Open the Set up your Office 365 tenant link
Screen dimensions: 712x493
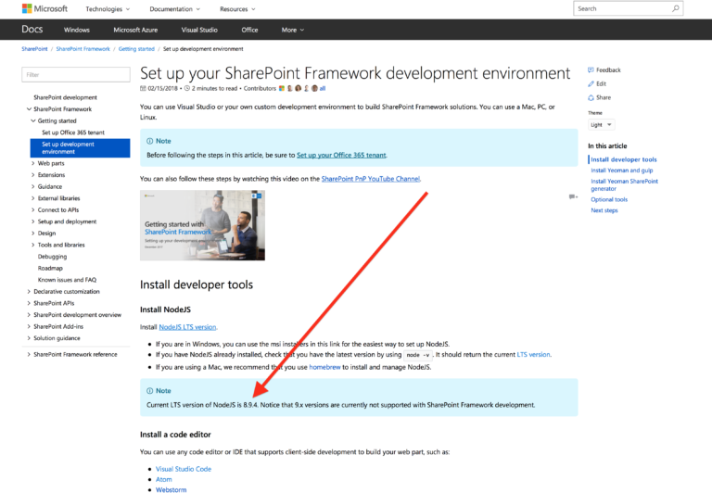tap(341, 155)
